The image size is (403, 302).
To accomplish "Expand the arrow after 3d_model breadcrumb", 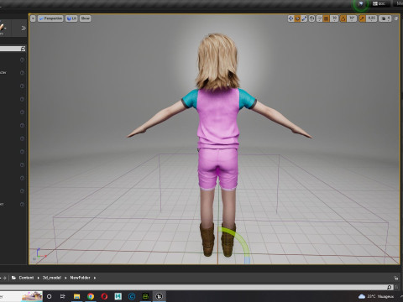I will point(65,278).
